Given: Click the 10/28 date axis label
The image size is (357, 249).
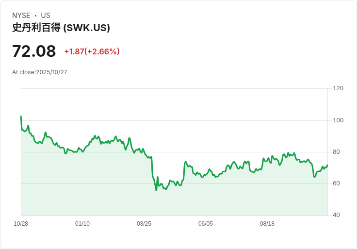Looking at the screenshot, I should [21, 224].
